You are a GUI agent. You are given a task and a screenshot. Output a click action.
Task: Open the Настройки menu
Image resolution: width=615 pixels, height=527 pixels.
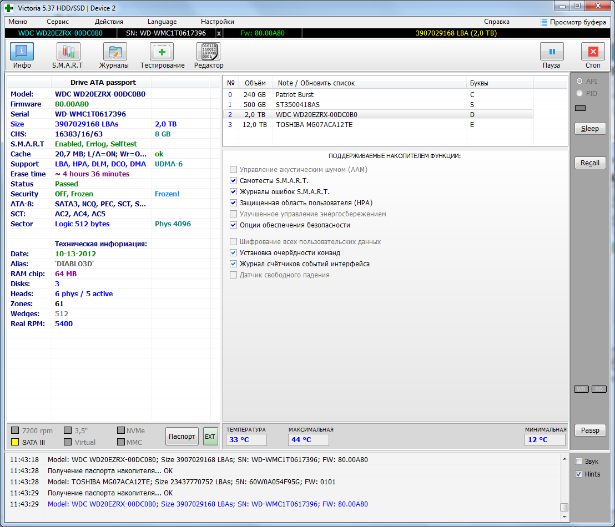coord(217,22)
